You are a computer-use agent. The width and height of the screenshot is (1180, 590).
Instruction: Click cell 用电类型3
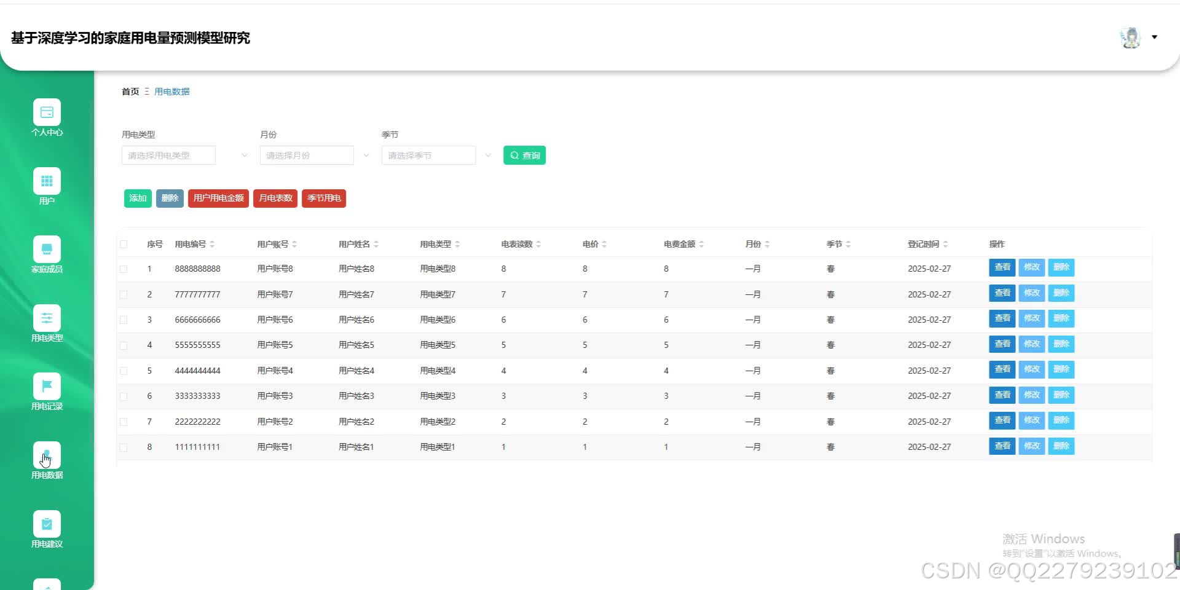pos(438,396)
